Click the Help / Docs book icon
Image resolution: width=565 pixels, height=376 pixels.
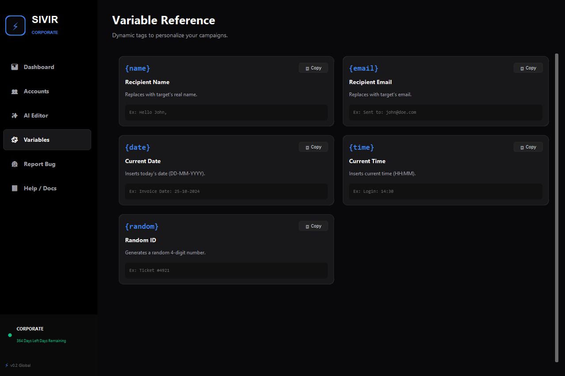tap(15, 188)
